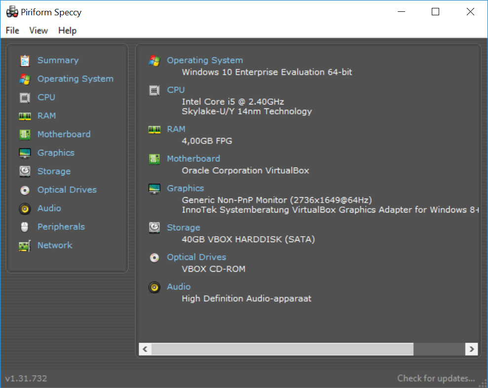Click the Operating System heading link in summary

click(205, 60)
